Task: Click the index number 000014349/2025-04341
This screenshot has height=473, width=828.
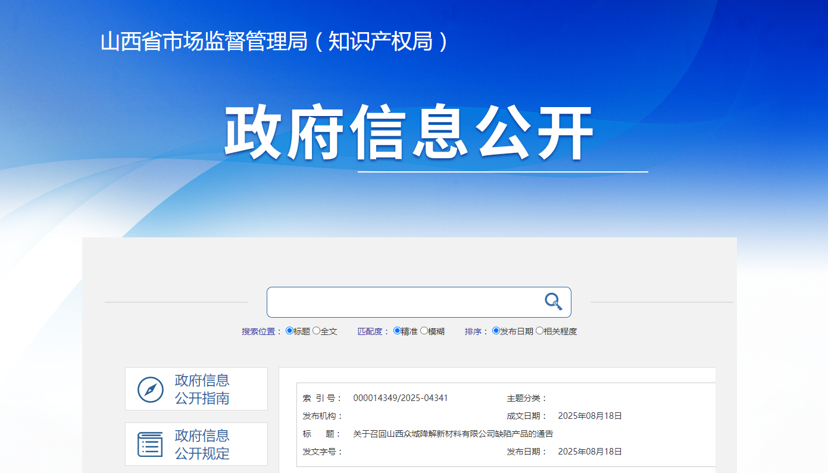Action: 401,398
